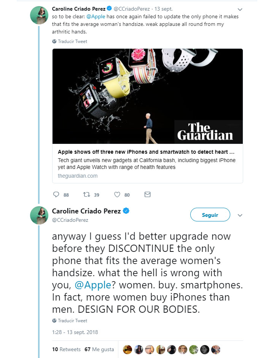Open the dropdown arrow beside the Seguir button
This screenshot has width=274, height=358.
(240, 215)
